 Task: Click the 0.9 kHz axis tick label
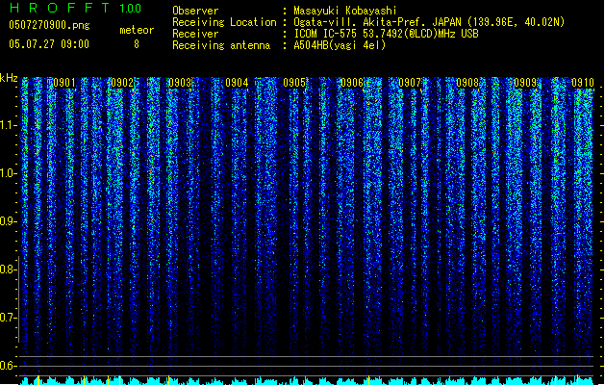coord(8,221)
